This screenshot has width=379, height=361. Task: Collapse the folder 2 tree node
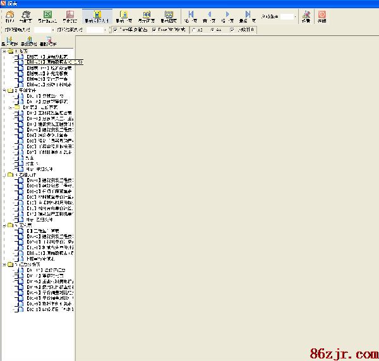pyautogui.click(x=4, y=90)
